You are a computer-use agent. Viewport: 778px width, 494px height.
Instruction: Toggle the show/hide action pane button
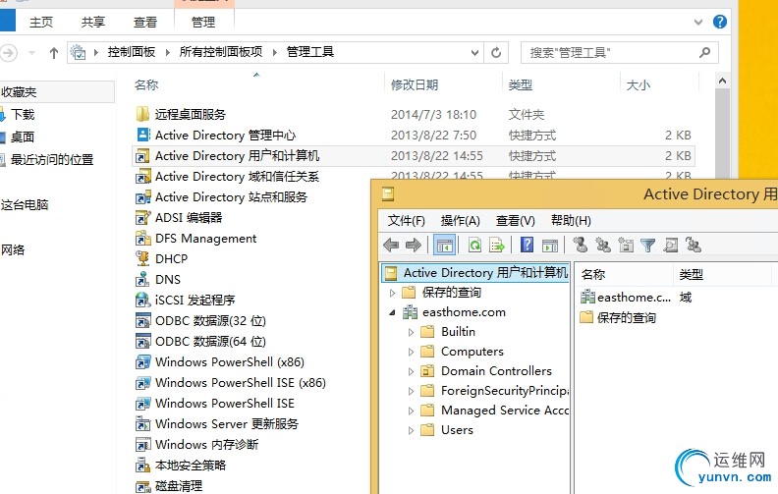click(550, 245)
